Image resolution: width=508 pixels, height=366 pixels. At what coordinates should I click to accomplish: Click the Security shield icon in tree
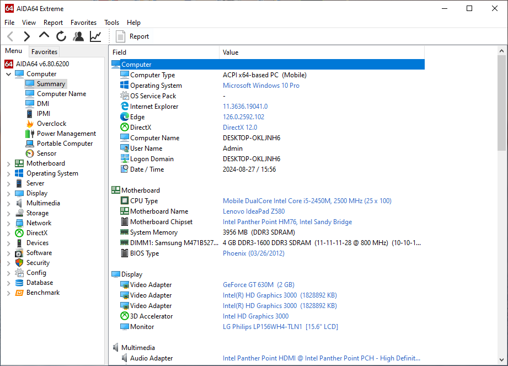point(19,263)
